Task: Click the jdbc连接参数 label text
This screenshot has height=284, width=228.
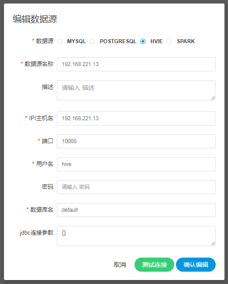Action: pos(37,232)
